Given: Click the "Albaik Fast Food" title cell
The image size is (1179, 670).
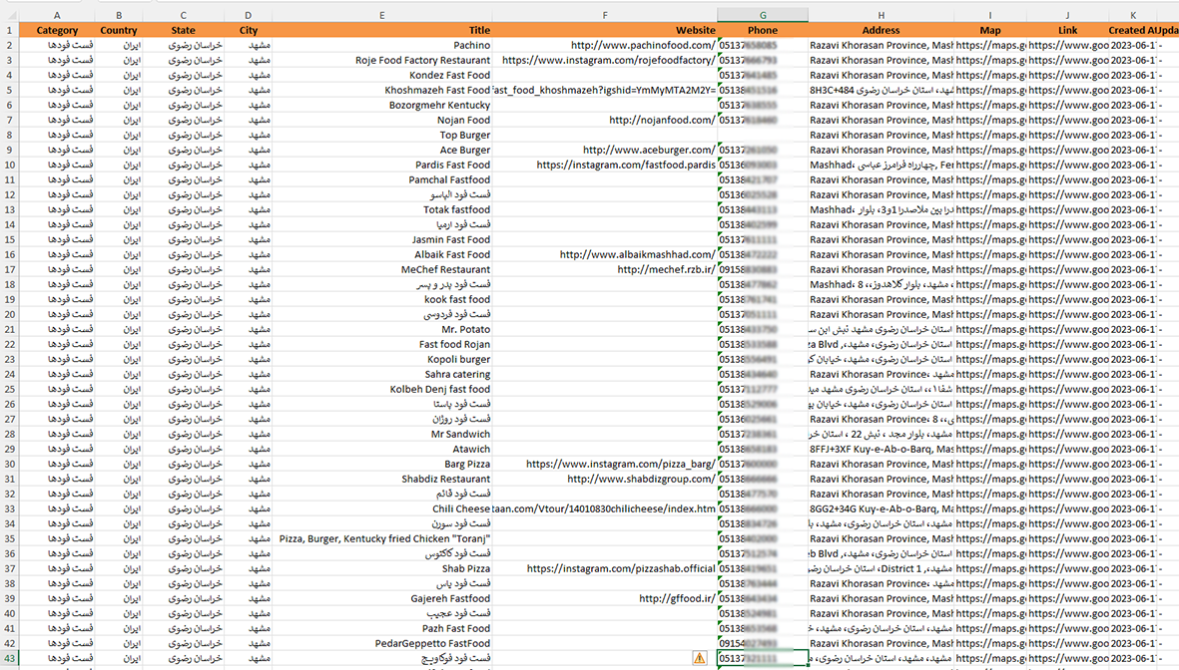Looking at the screenshot, I should pos(382,254).
